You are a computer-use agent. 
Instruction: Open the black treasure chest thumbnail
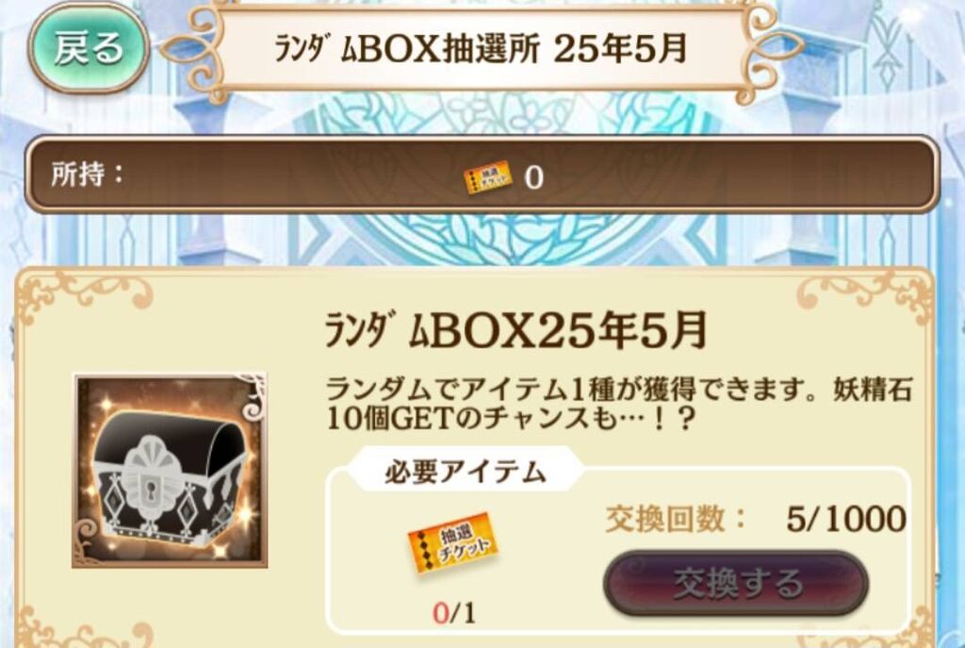tap(170, 470)
